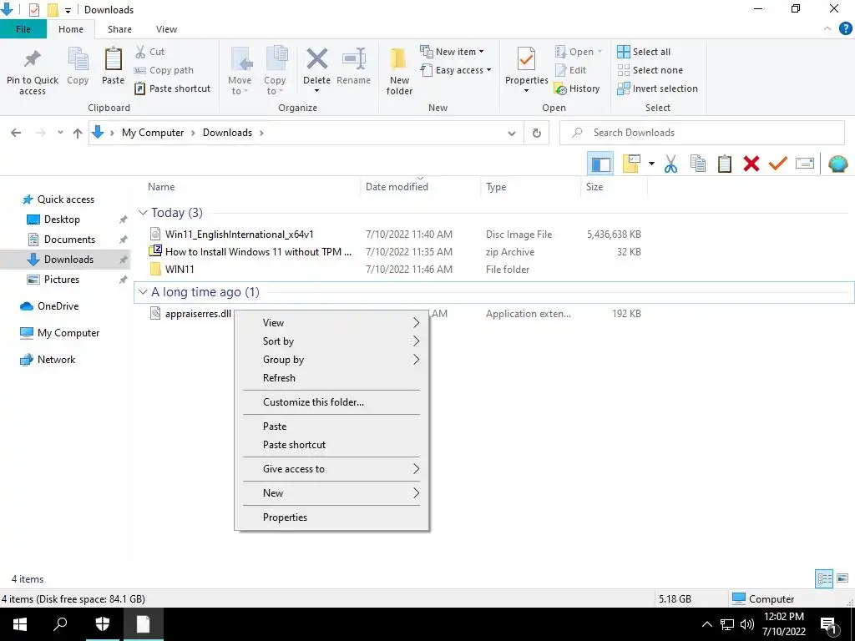Select OneDrive in navigation pane
Screen dimensions: 855x641
(x=58, y=306)
